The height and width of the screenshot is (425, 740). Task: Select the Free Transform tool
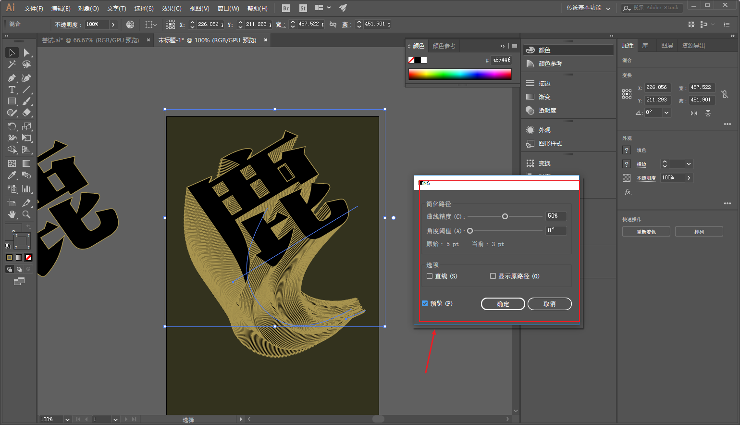tap(26, 138)
